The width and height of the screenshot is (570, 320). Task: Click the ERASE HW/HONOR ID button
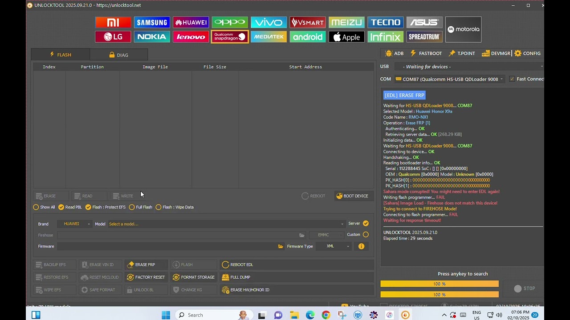click(297, 290)
